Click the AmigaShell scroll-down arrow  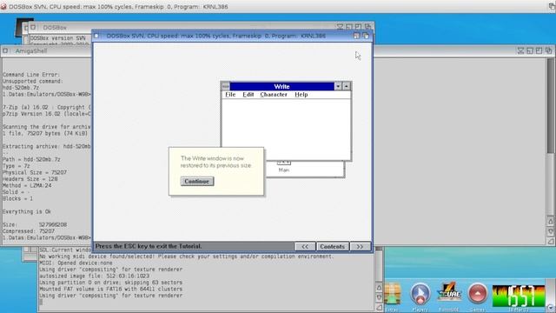tap(550, 231)
